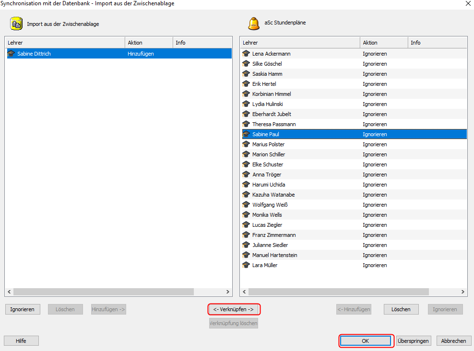Click the left-side Ignorieren button
This screenshot has width=474, height=351.
click(x=23, y=309)
